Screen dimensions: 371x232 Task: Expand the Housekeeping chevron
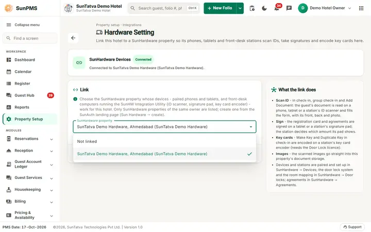tap(52, 190)
